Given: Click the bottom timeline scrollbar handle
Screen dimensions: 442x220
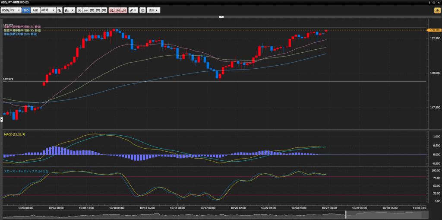Looking at the screenshot, I should [346, 215].
